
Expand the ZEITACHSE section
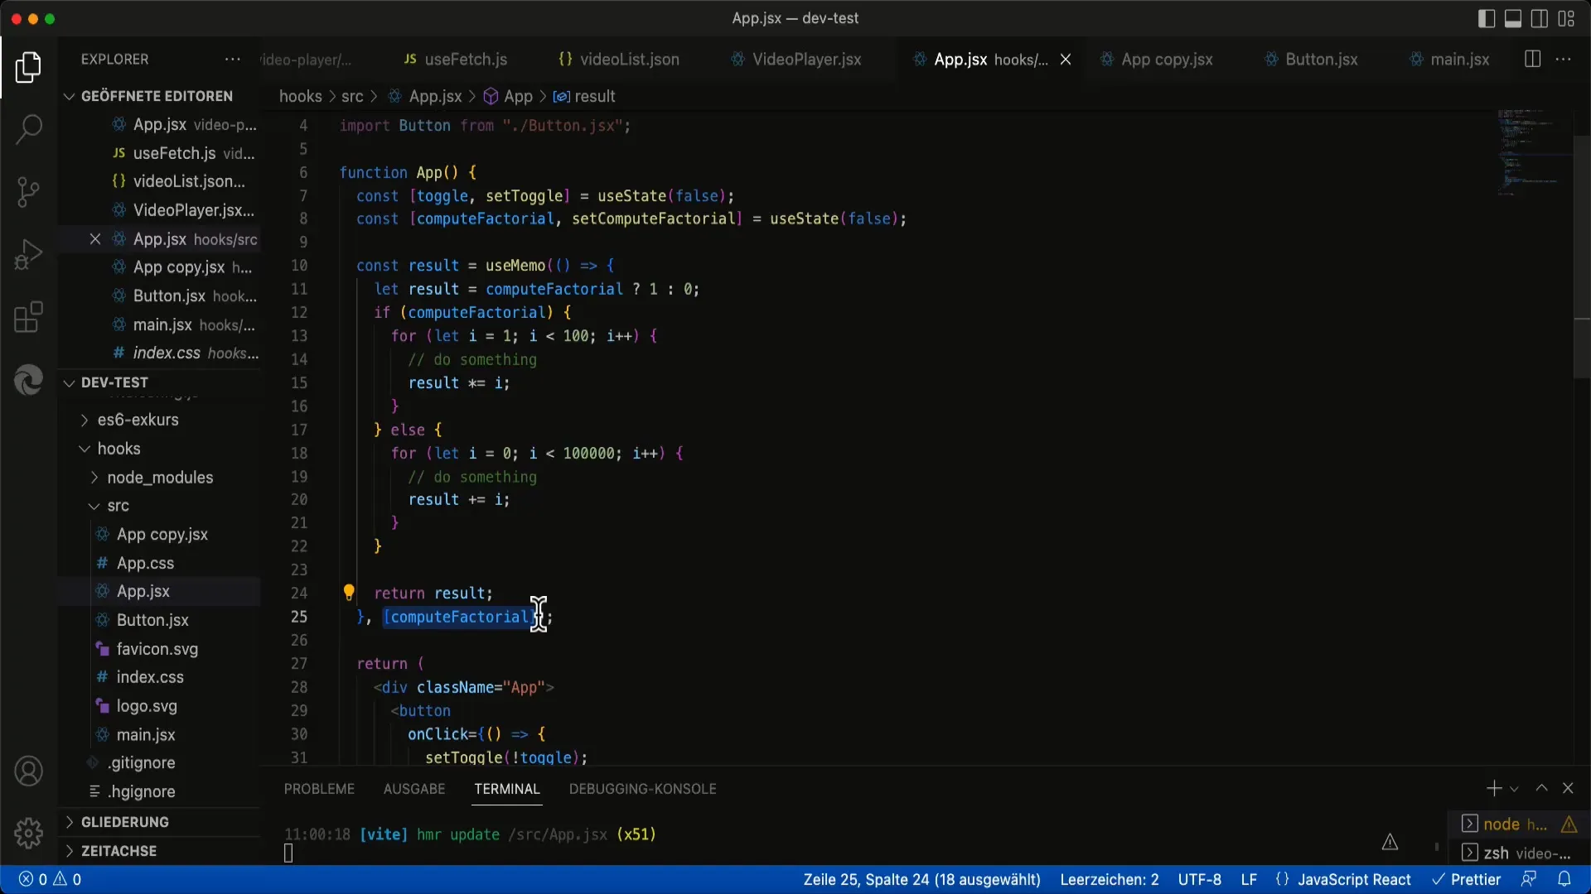(x=158, y=851)
